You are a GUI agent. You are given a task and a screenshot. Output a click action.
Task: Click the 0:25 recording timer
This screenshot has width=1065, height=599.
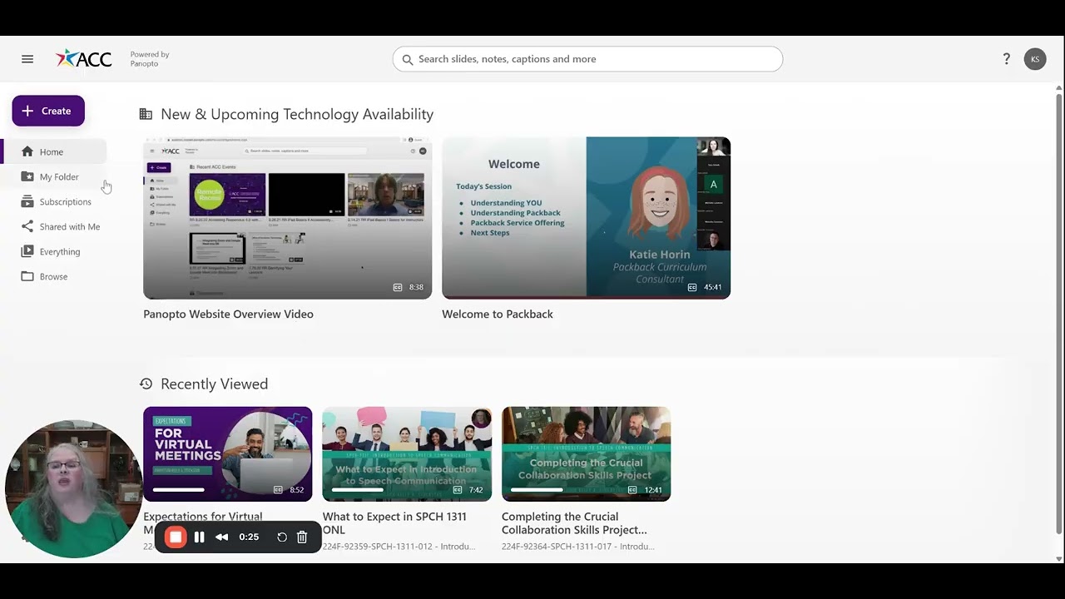click(249, 537)
